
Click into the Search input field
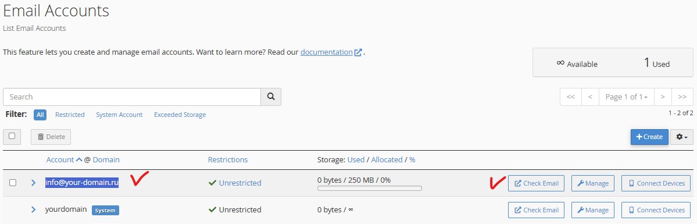click(x=131, y=97)
